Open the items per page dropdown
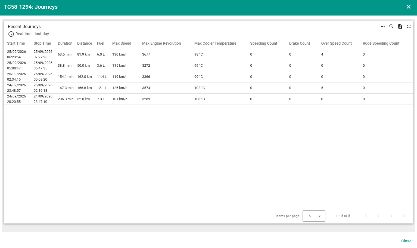The image size is (417, 248). coord(314,216)
